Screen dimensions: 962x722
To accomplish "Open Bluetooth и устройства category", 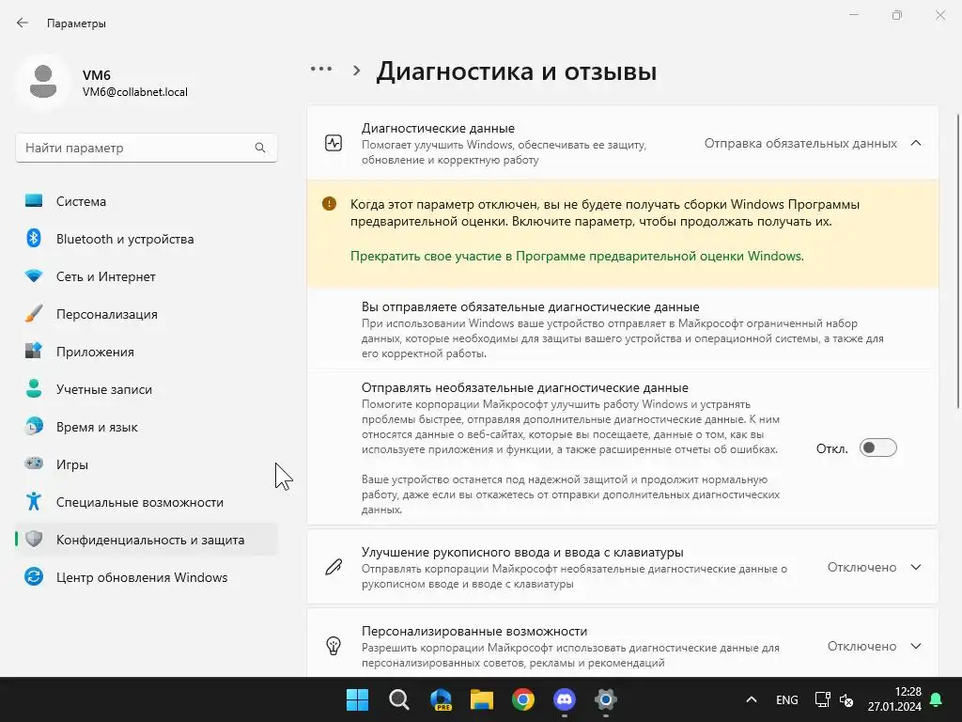I will (x=146, y=238).
